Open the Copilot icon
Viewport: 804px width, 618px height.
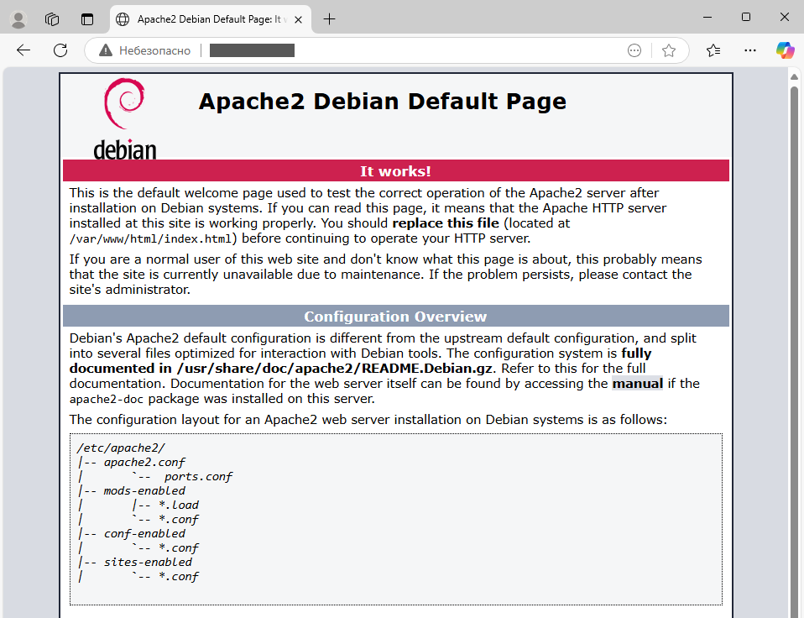click(785, 50)
